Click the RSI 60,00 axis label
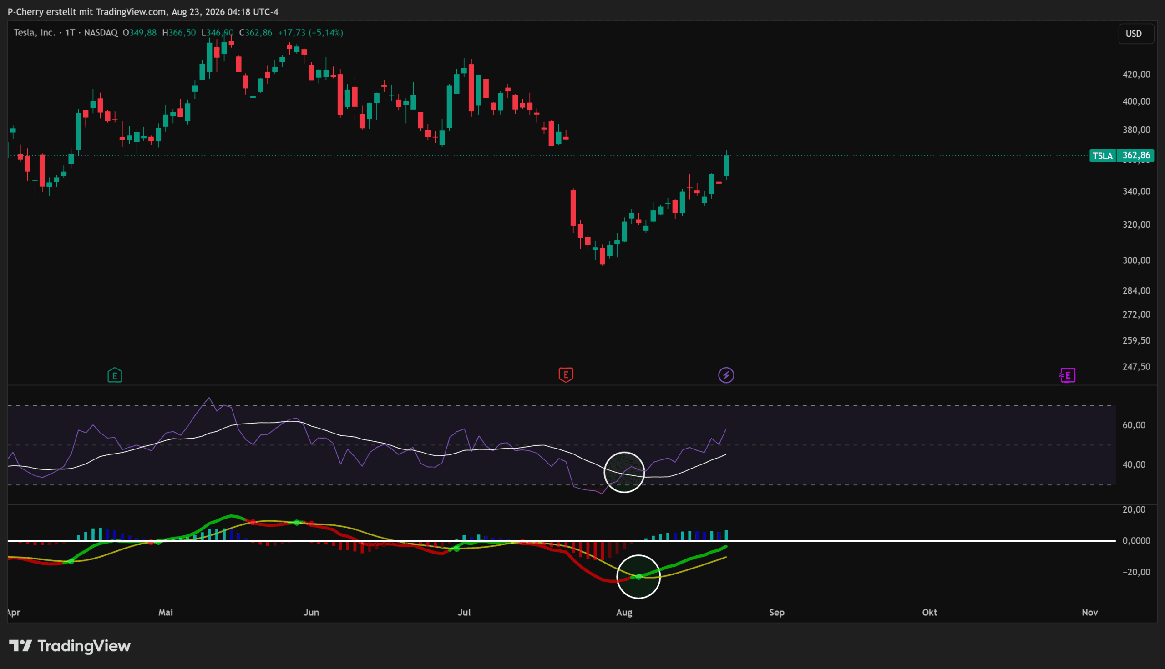 1134,425
